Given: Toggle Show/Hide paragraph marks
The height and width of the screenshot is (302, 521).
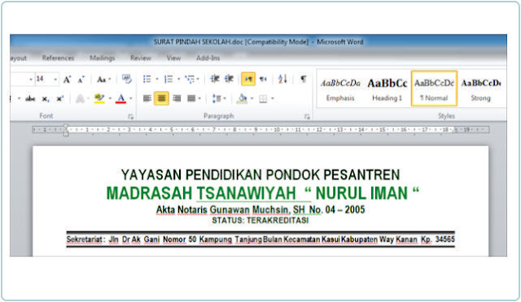Looking at the screenshot, I should (303, 79).
